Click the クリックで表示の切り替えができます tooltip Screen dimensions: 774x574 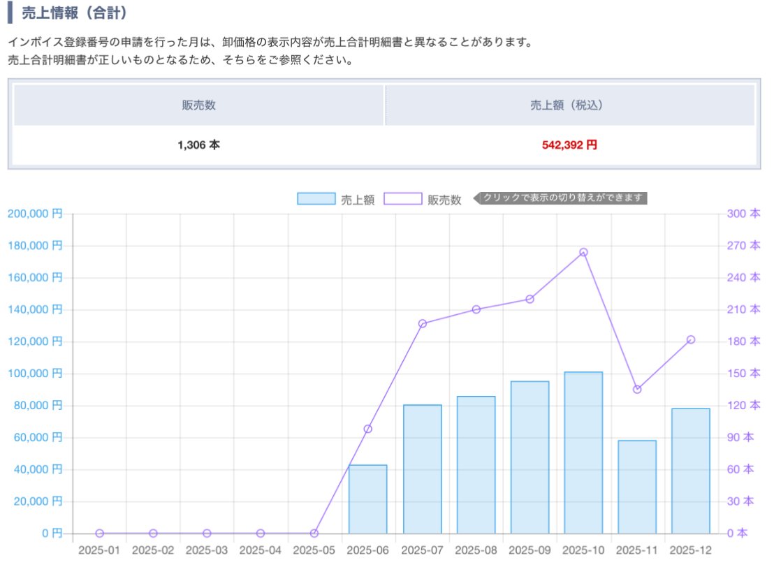561,198
